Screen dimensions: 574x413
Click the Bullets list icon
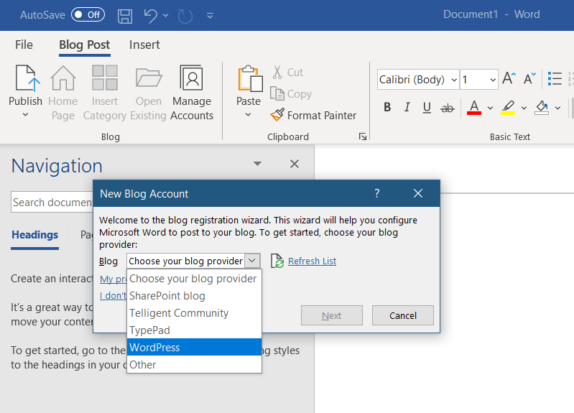pos(555,78)
